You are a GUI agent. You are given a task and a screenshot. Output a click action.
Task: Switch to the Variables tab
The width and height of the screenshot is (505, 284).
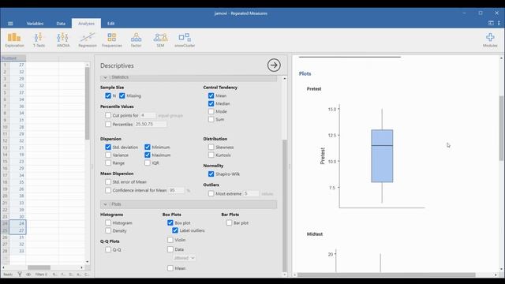pos(35,24)
